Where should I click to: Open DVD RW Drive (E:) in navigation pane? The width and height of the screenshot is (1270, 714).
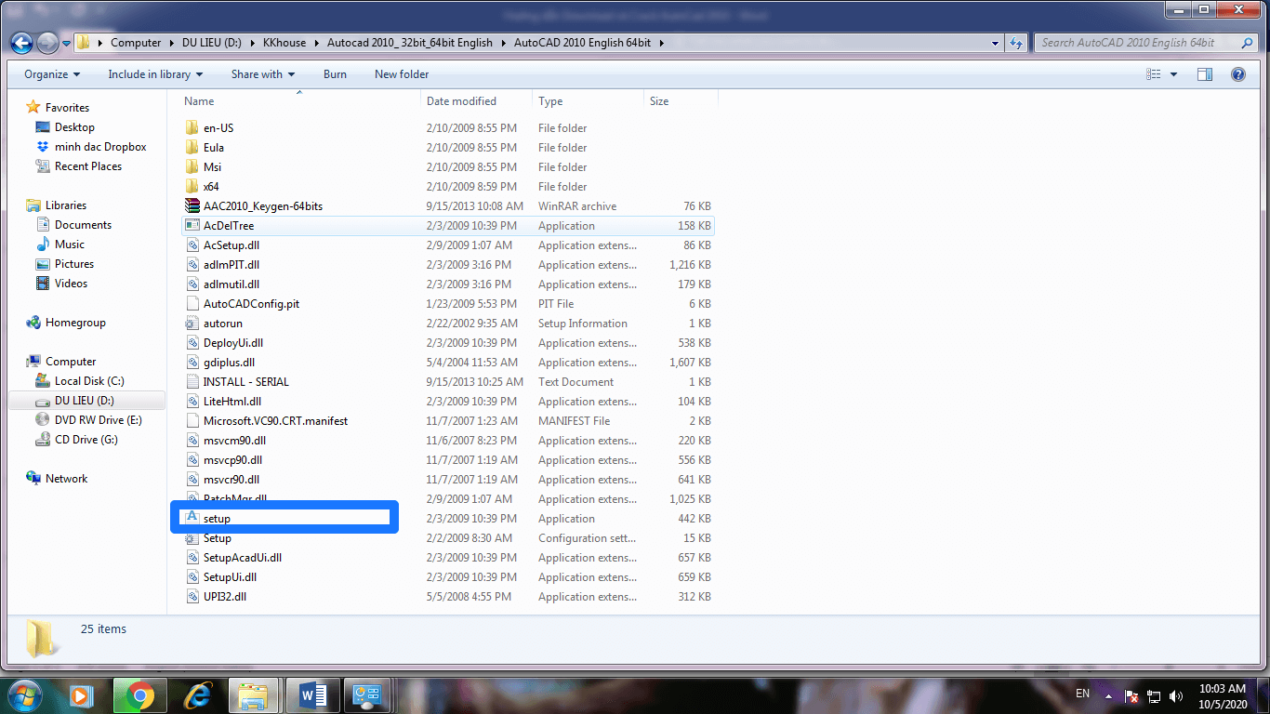tap(99, 420)
